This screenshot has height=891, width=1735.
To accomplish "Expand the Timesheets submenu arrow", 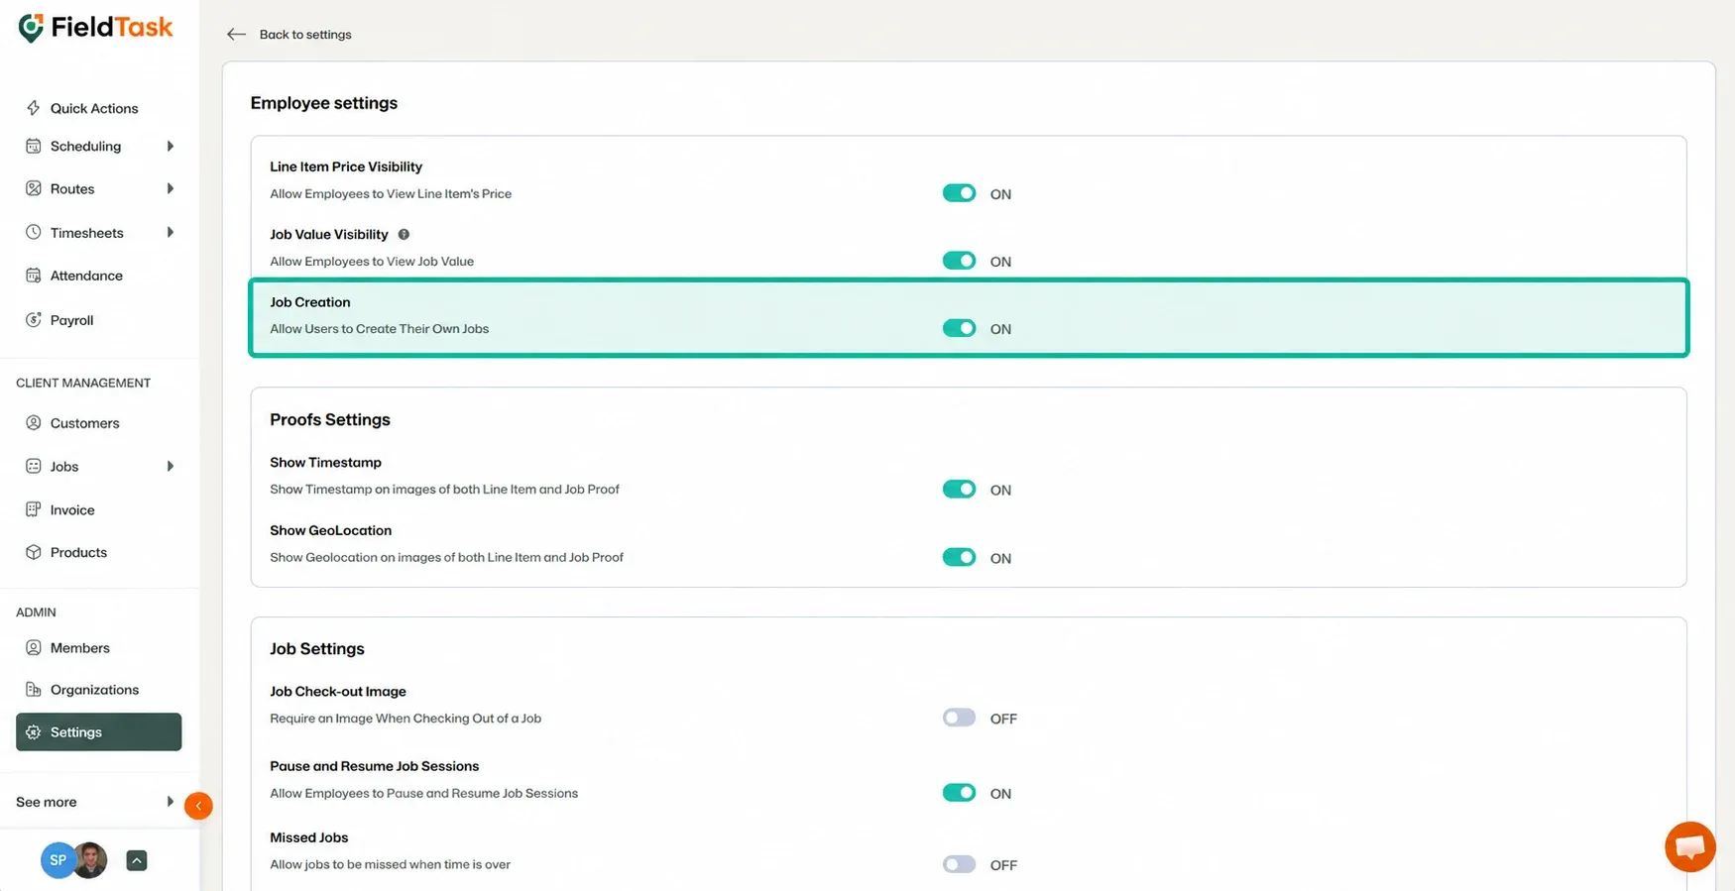I will pos(171,232).
